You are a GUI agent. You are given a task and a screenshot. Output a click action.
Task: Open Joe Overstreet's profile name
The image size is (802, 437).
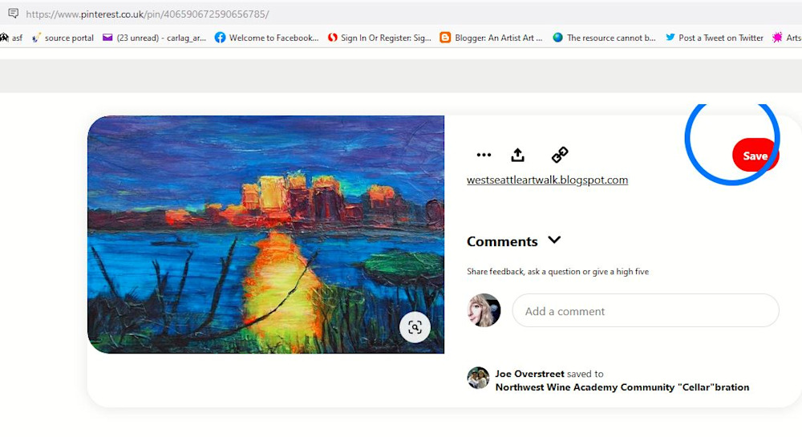529,374
